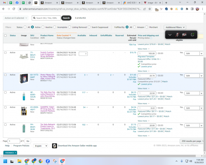
Task: Click the taskbar microphone tray icon
Action: [182, 161]
